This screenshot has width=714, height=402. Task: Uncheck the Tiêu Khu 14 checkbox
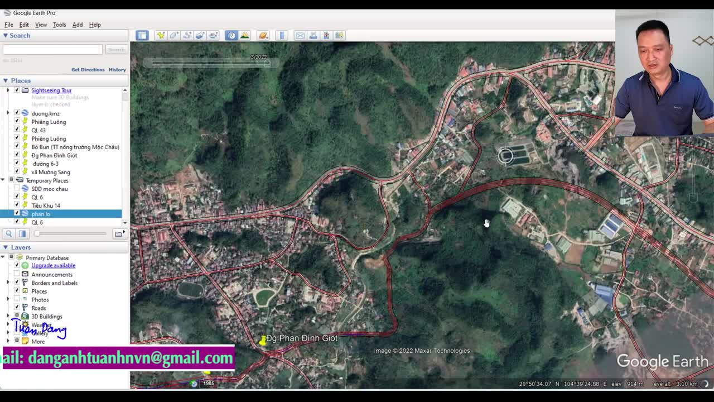coord(17,205)
